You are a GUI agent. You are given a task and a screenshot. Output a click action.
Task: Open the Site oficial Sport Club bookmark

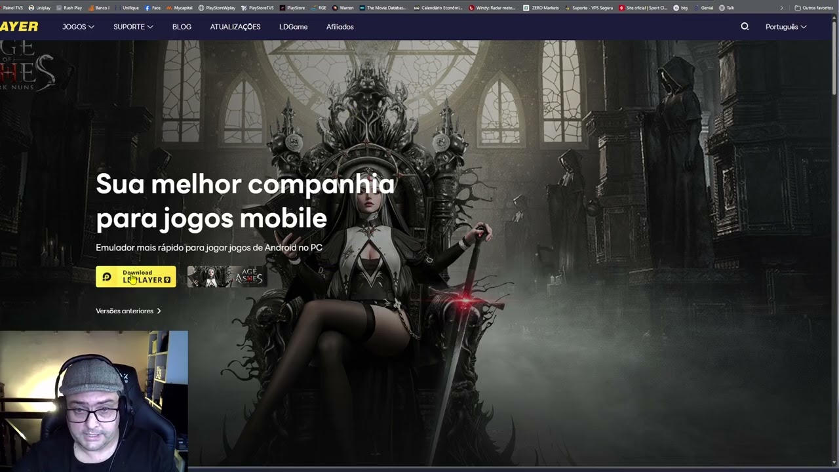(643, 8)
